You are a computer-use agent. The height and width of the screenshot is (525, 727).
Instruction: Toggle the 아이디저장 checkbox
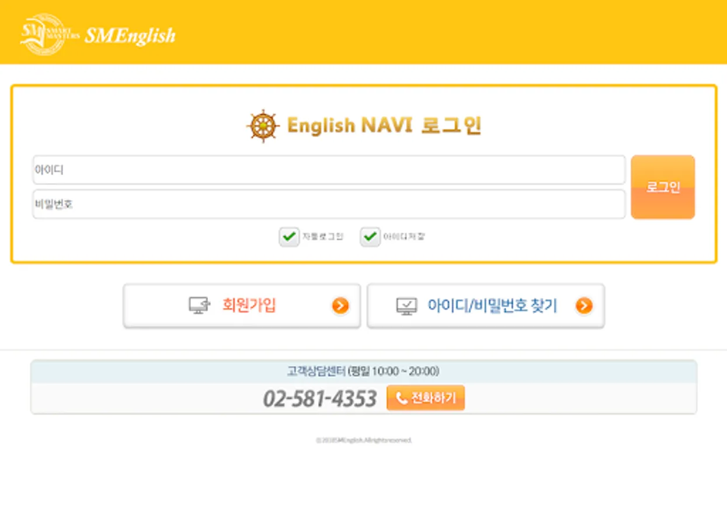click(x=370, y=237)
